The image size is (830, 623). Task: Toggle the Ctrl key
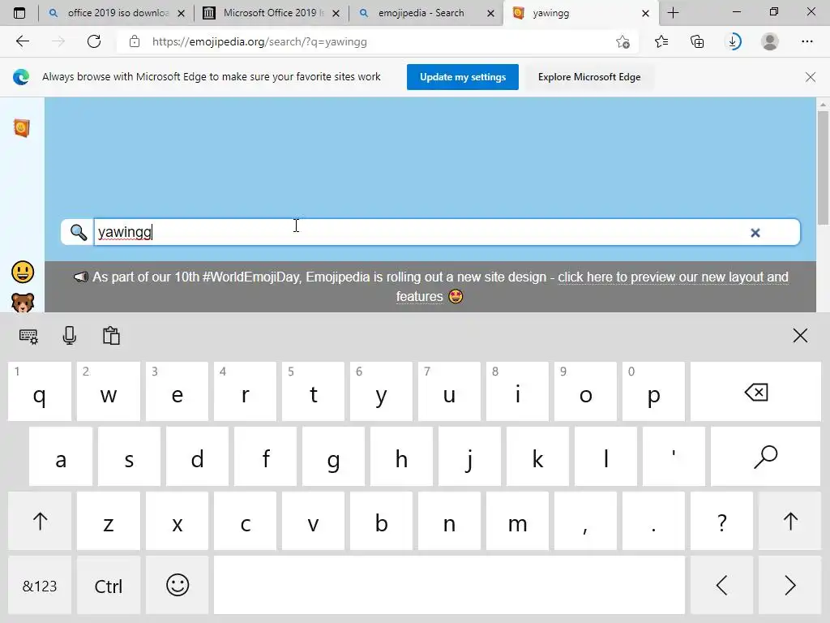tap(109, 586)
